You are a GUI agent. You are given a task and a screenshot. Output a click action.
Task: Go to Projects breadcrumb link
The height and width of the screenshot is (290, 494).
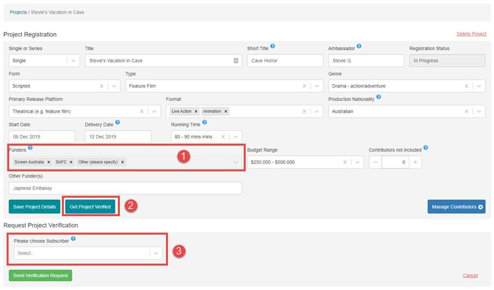18,12
